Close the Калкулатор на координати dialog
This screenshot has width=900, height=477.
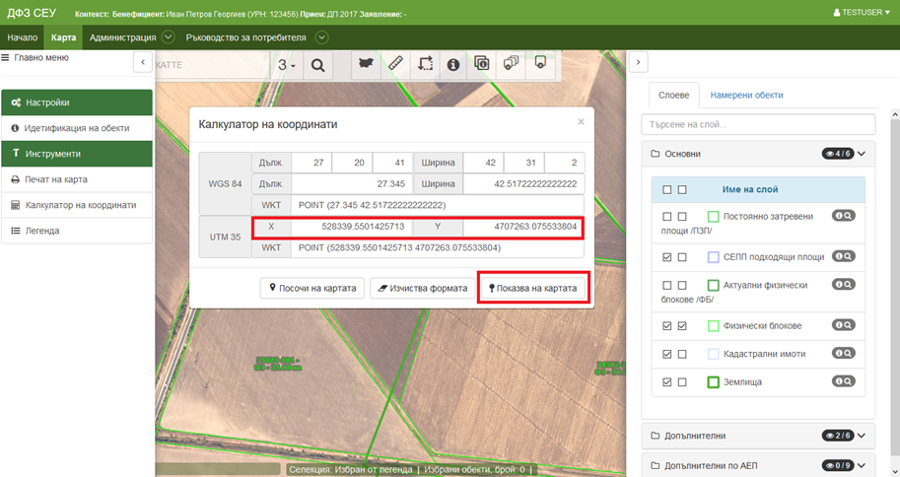point(581,121)
